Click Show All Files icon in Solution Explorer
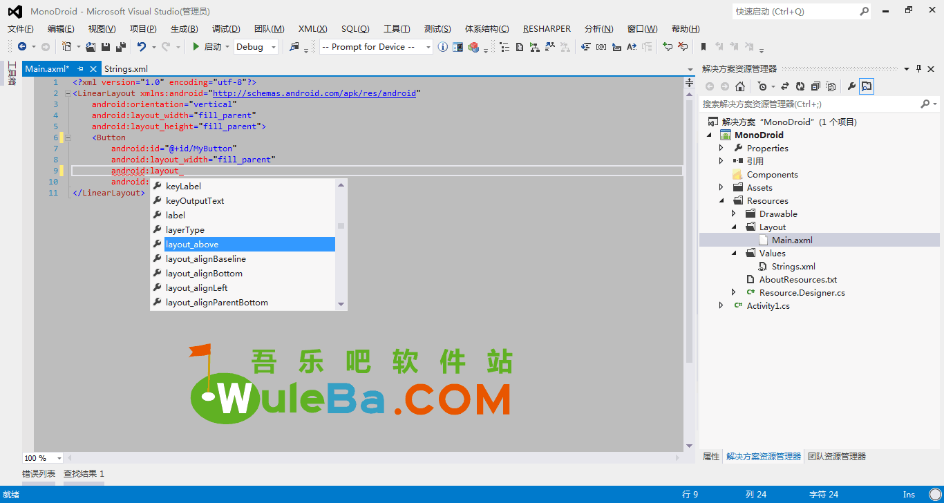 click(831, 86)
